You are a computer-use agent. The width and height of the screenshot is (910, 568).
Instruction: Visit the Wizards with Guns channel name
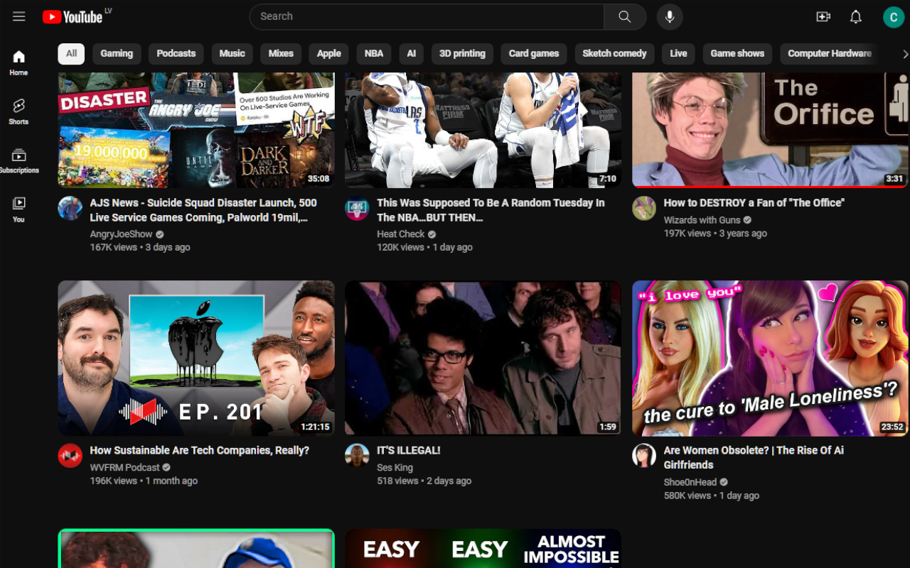click(x=702, y=220)
